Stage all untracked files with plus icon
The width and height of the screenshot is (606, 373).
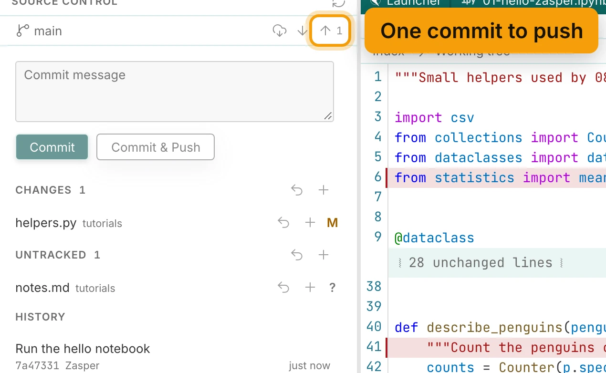[x=324, y=255]
